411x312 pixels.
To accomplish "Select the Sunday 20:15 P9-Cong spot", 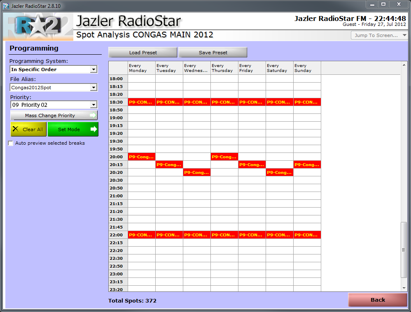I will [307, 165].
